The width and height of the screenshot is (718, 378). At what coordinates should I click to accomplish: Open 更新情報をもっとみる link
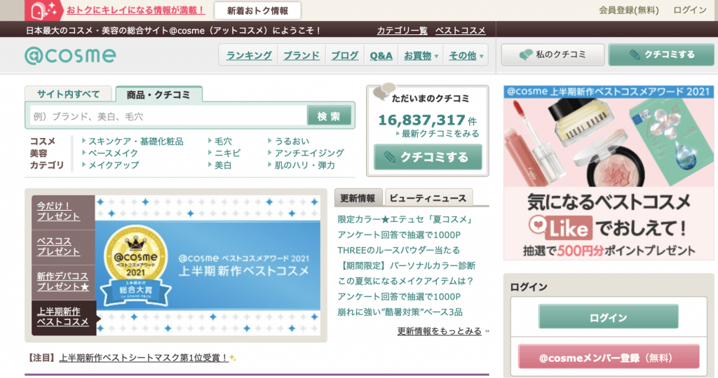440,331
